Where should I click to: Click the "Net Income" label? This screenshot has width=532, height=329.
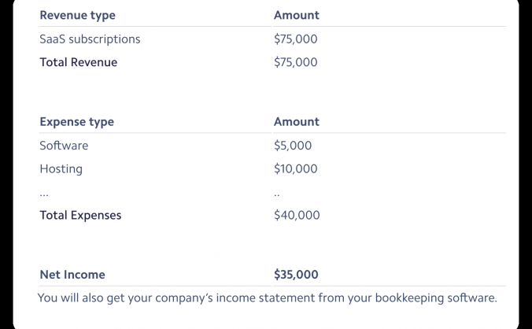coord(72,275)
